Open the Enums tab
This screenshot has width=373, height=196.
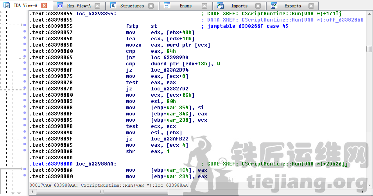coord(186,6)
